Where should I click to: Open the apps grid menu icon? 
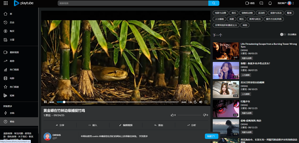click(5, 3)
